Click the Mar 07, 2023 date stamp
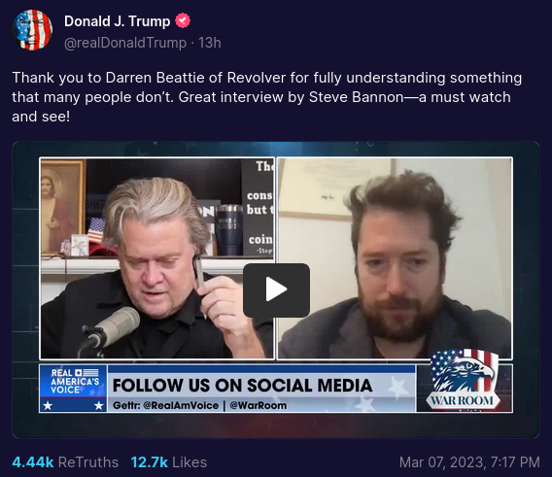552x477 pixels. coord(469,461)
